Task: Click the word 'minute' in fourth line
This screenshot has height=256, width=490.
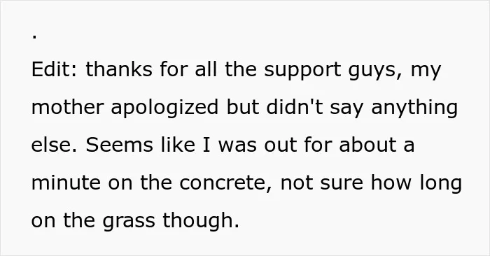Action: tap(66, 183)
